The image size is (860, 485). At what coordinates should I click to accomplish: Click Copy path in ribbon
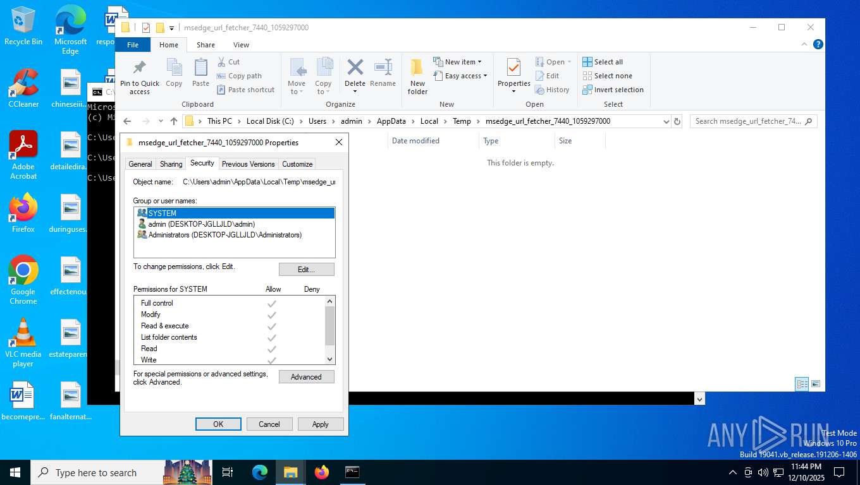click(x=239, y=76)
